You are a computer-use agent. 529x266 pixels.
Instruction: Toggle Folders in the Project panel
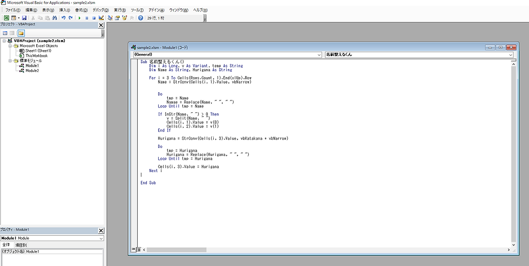click(21, 33)
